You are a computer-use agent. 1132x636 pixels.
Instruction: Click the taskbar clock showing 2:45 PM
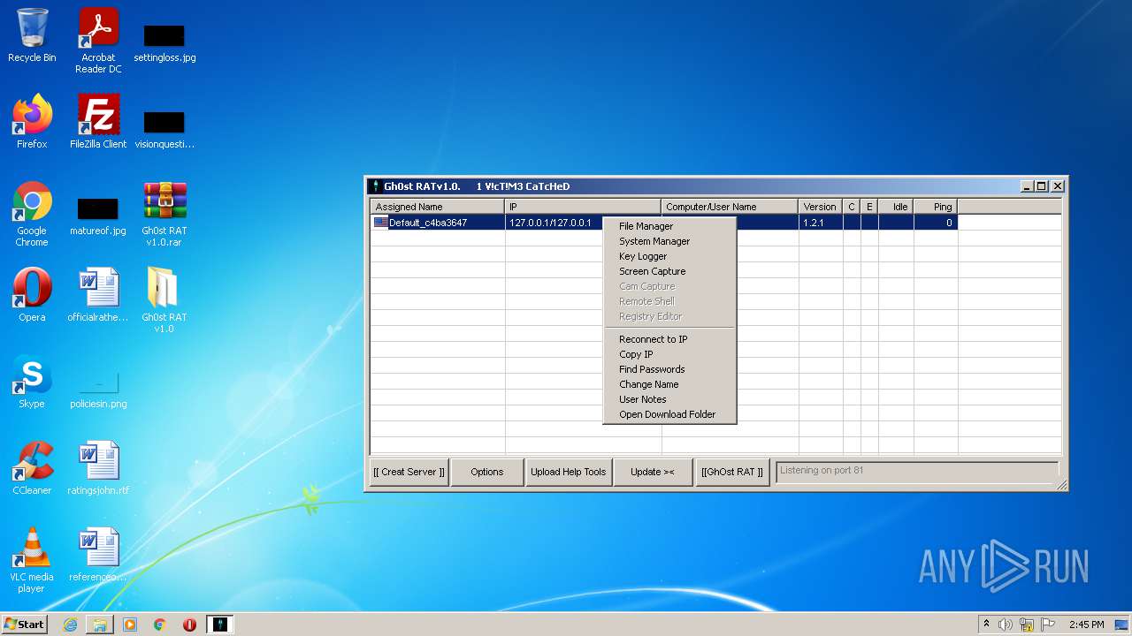click(x=1086, y=625)
